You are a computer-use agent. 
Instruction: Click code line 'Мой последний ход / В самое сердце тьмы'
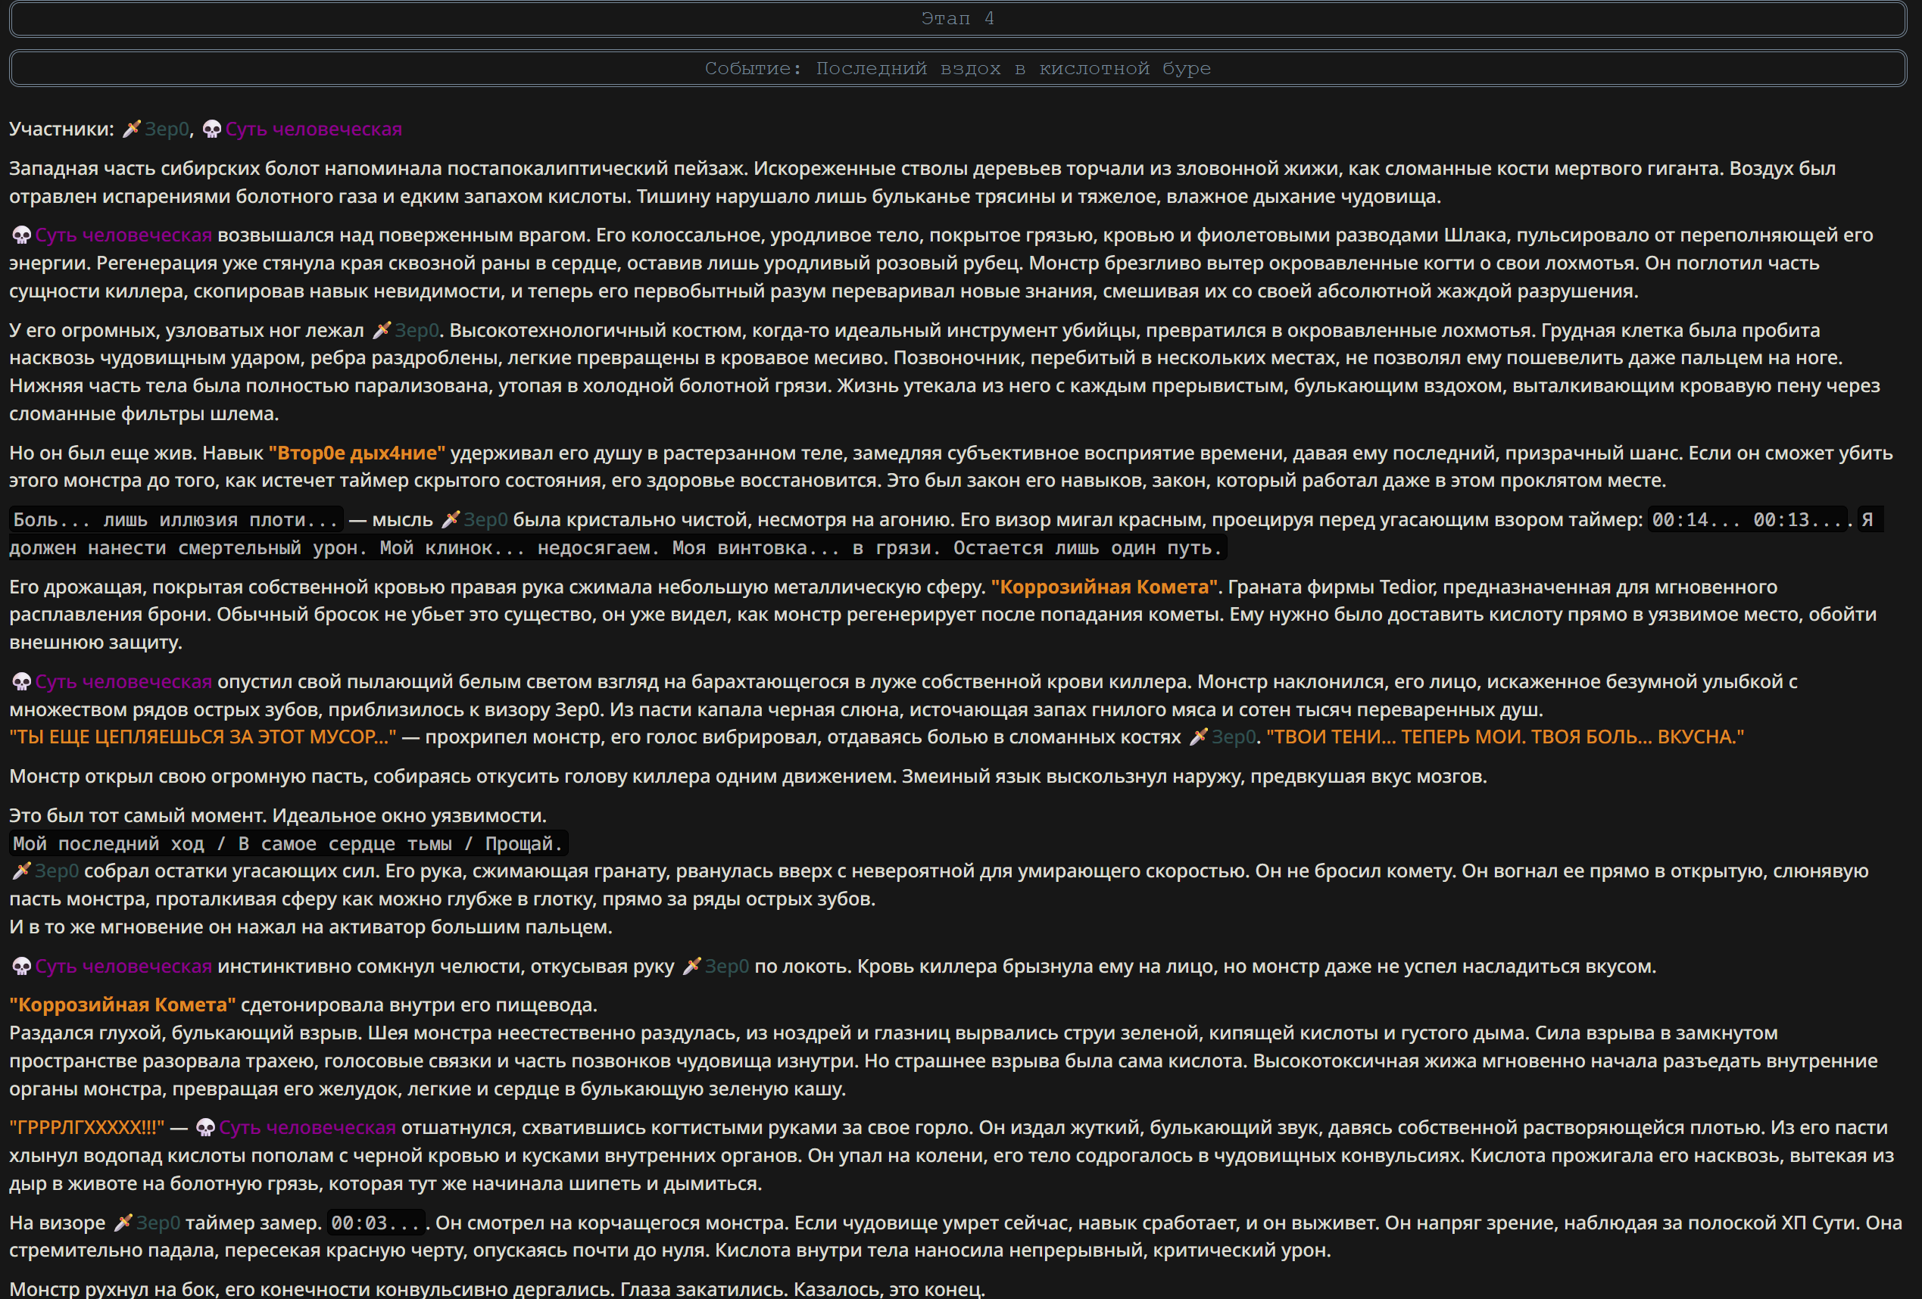288,844
